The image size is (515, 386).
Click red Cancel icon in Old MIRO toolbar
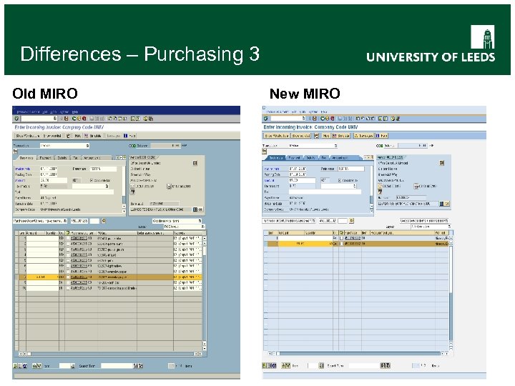84,119
